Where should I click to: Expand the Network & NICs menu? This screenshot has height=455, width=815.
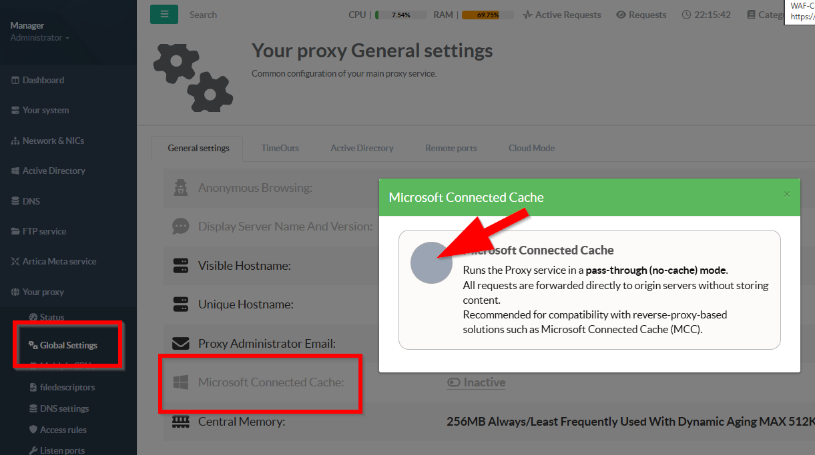[53, 141]
